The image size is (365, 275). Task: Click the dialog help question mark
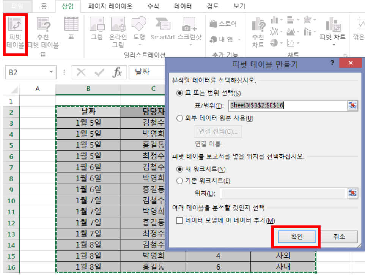332,63
